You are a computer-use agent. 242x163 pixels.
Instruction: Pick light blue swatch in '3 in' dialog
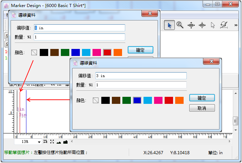(148, 100)
